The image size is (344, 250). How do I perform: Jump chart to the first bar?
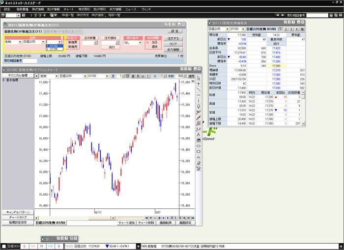pyautogui.click(x=146, y=218)
